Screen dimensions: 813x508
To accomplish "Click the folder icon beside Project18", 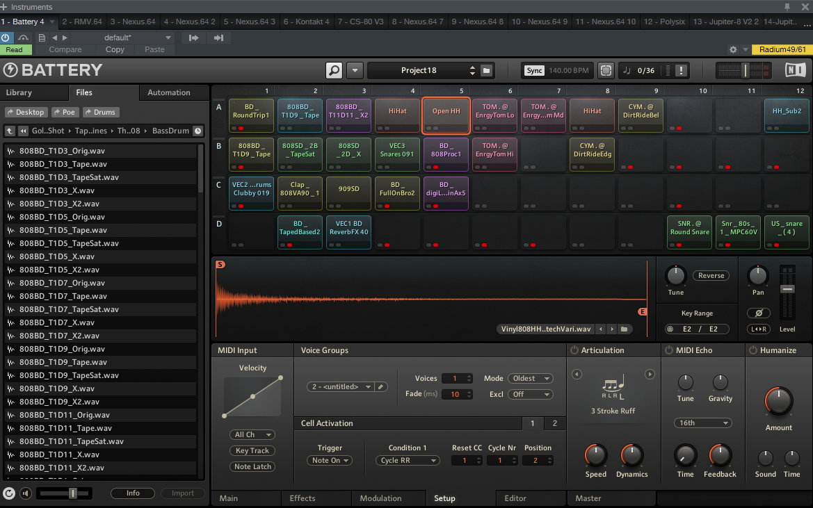I will [487, 70].
